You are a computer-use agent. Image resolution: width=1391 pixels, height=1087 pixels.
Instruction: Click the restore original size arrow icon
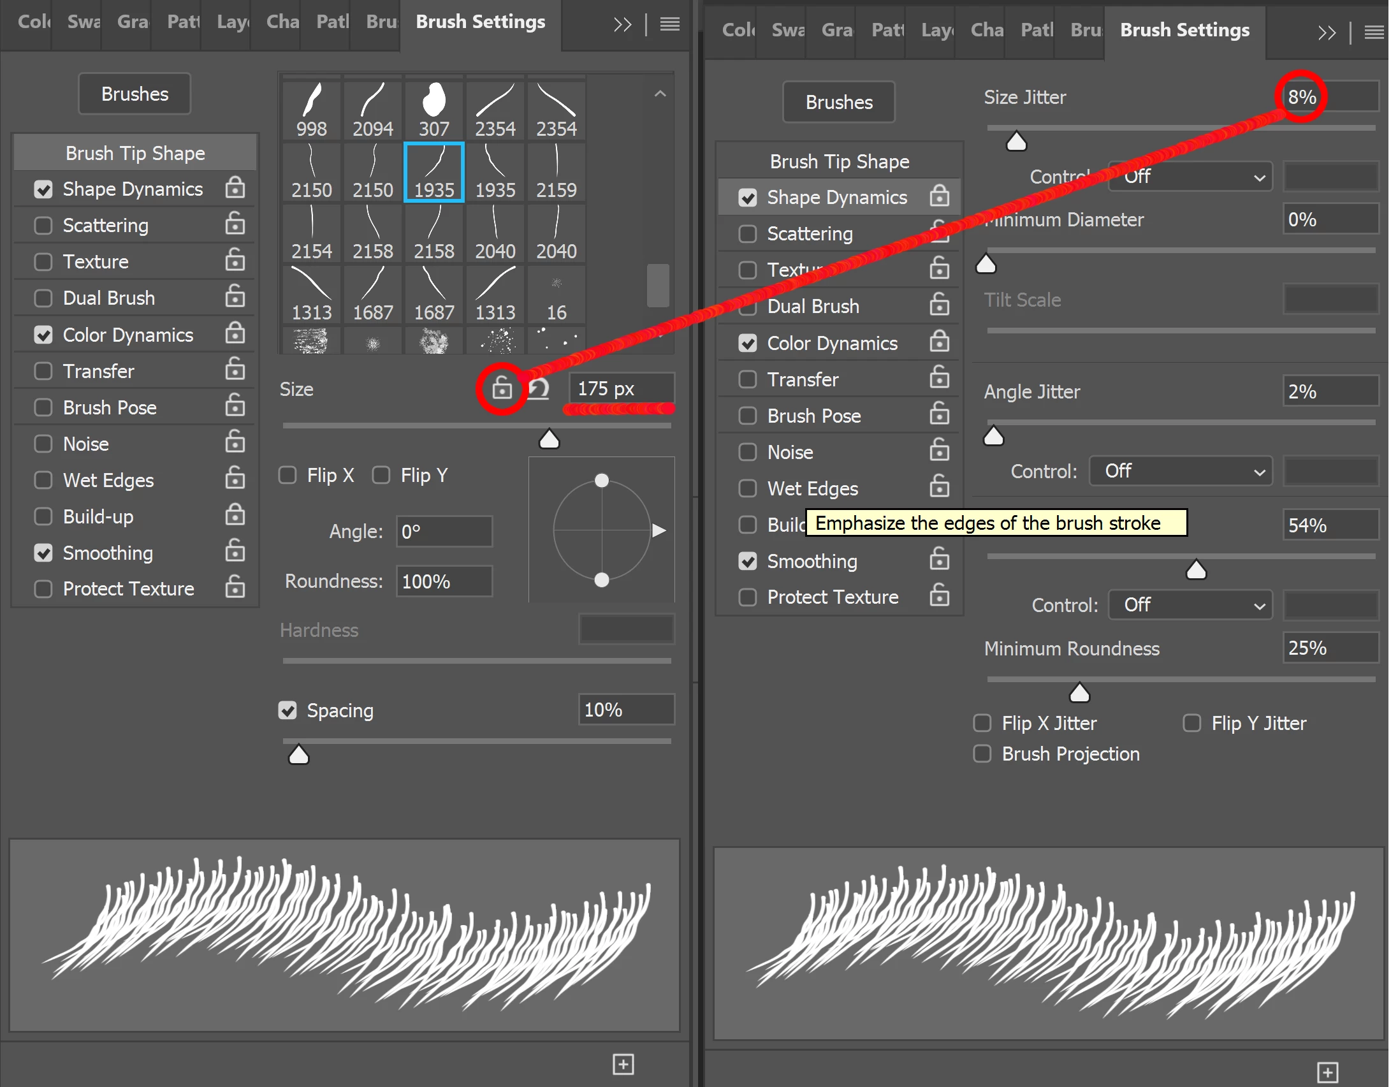point(539,388)
